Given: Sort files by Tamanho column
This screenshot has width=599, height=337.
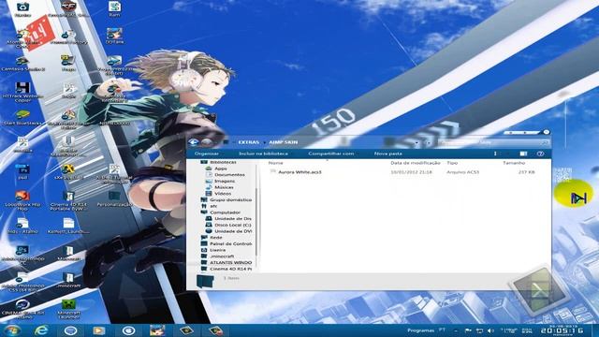Looking at the screenshot, I should (514, 163).
